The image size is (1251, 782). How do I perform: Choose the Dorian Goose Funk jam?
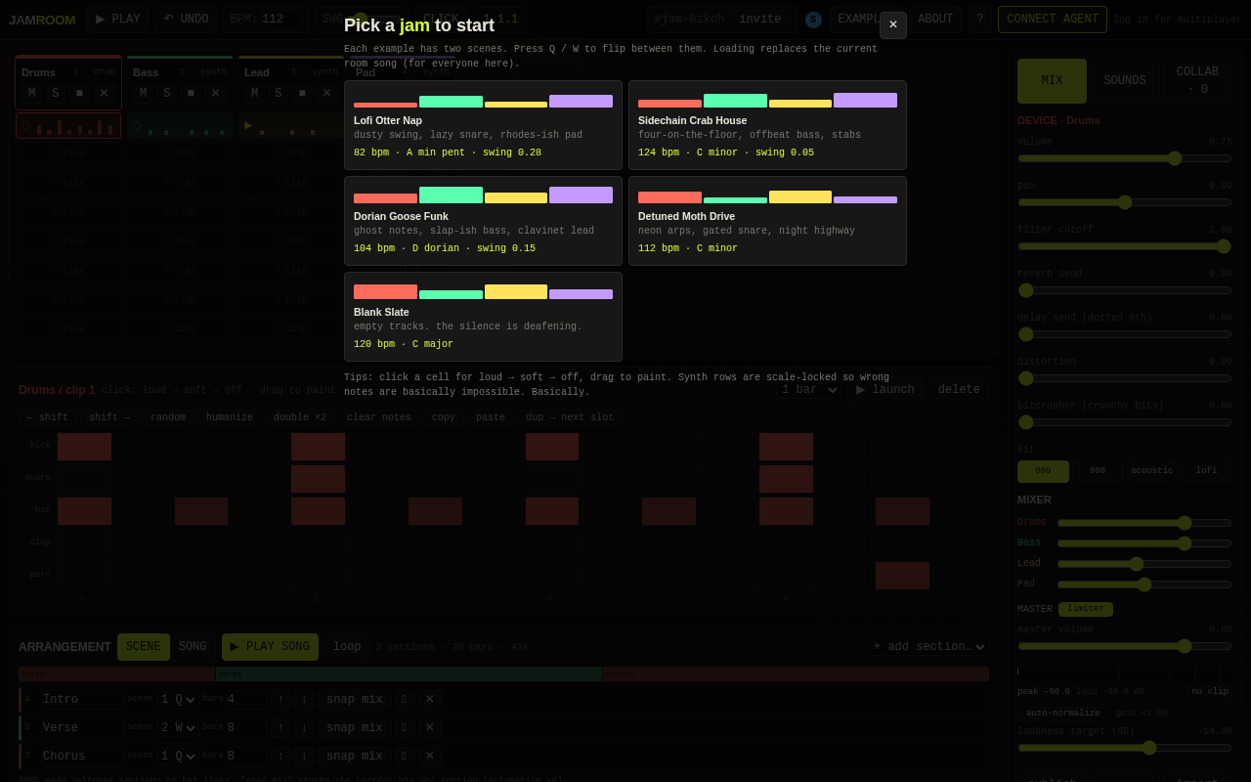coord(483,221)
